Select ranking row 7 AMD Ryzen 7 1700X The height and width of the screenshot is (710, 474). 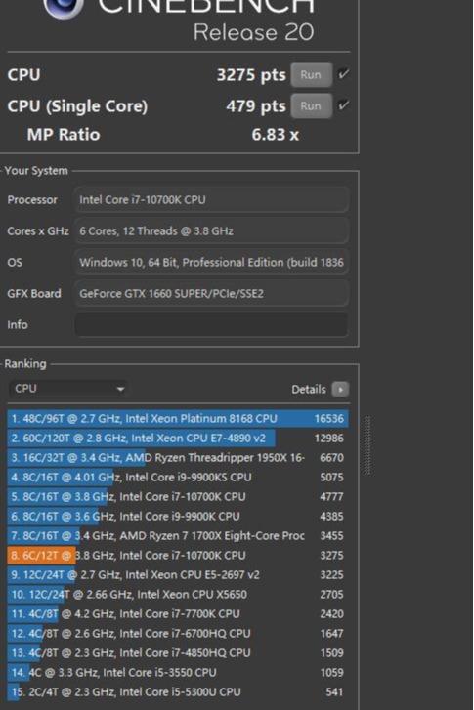178,535
